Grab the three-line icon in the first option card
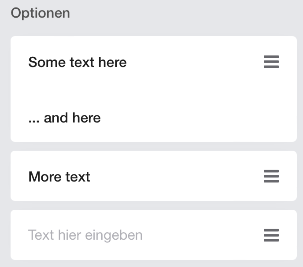The image size is (303, 267). point(271,62)
